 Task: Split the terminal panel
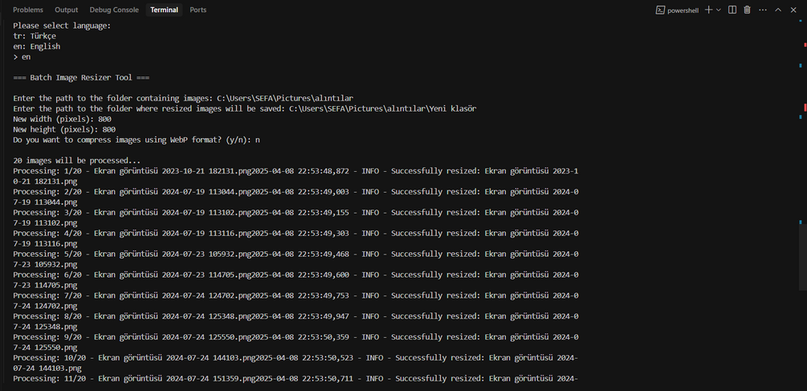point(732,10)
